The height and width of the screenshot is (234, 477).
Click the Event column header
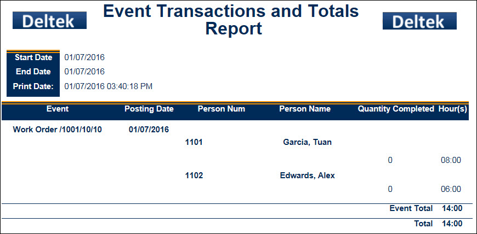[58, 109]
